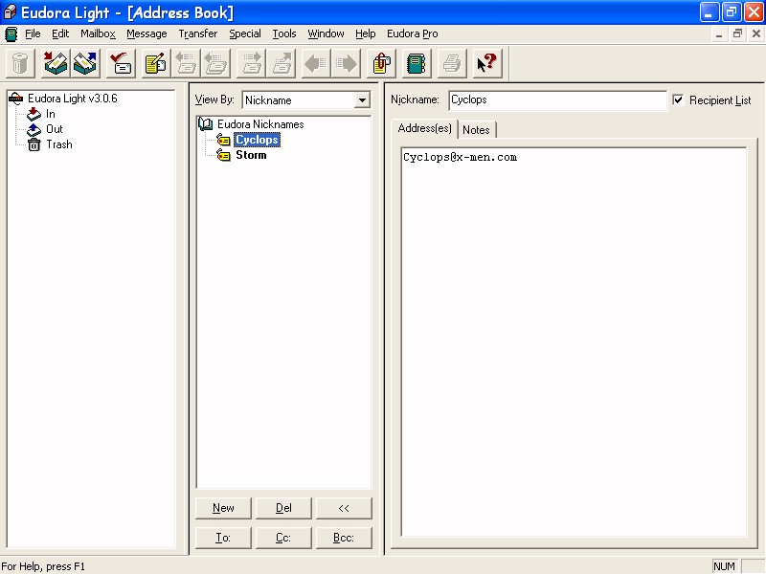Open the Eudora Pro menu

413,33
